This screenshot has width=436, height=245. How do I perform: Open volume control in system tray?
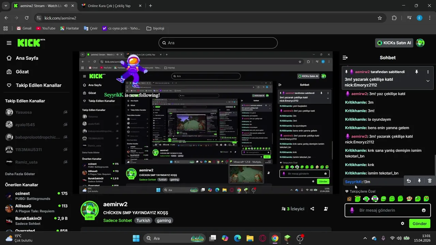coord(399,238)
